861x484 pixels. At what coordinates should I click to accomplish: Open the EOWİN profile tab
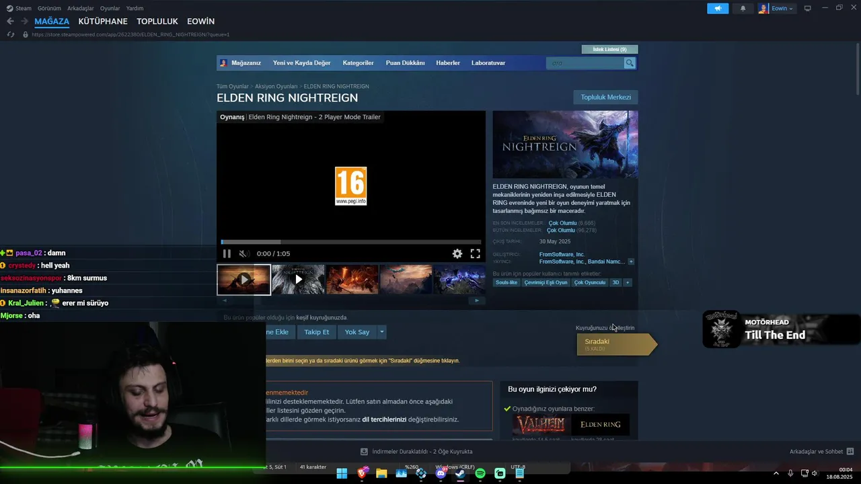200,22
